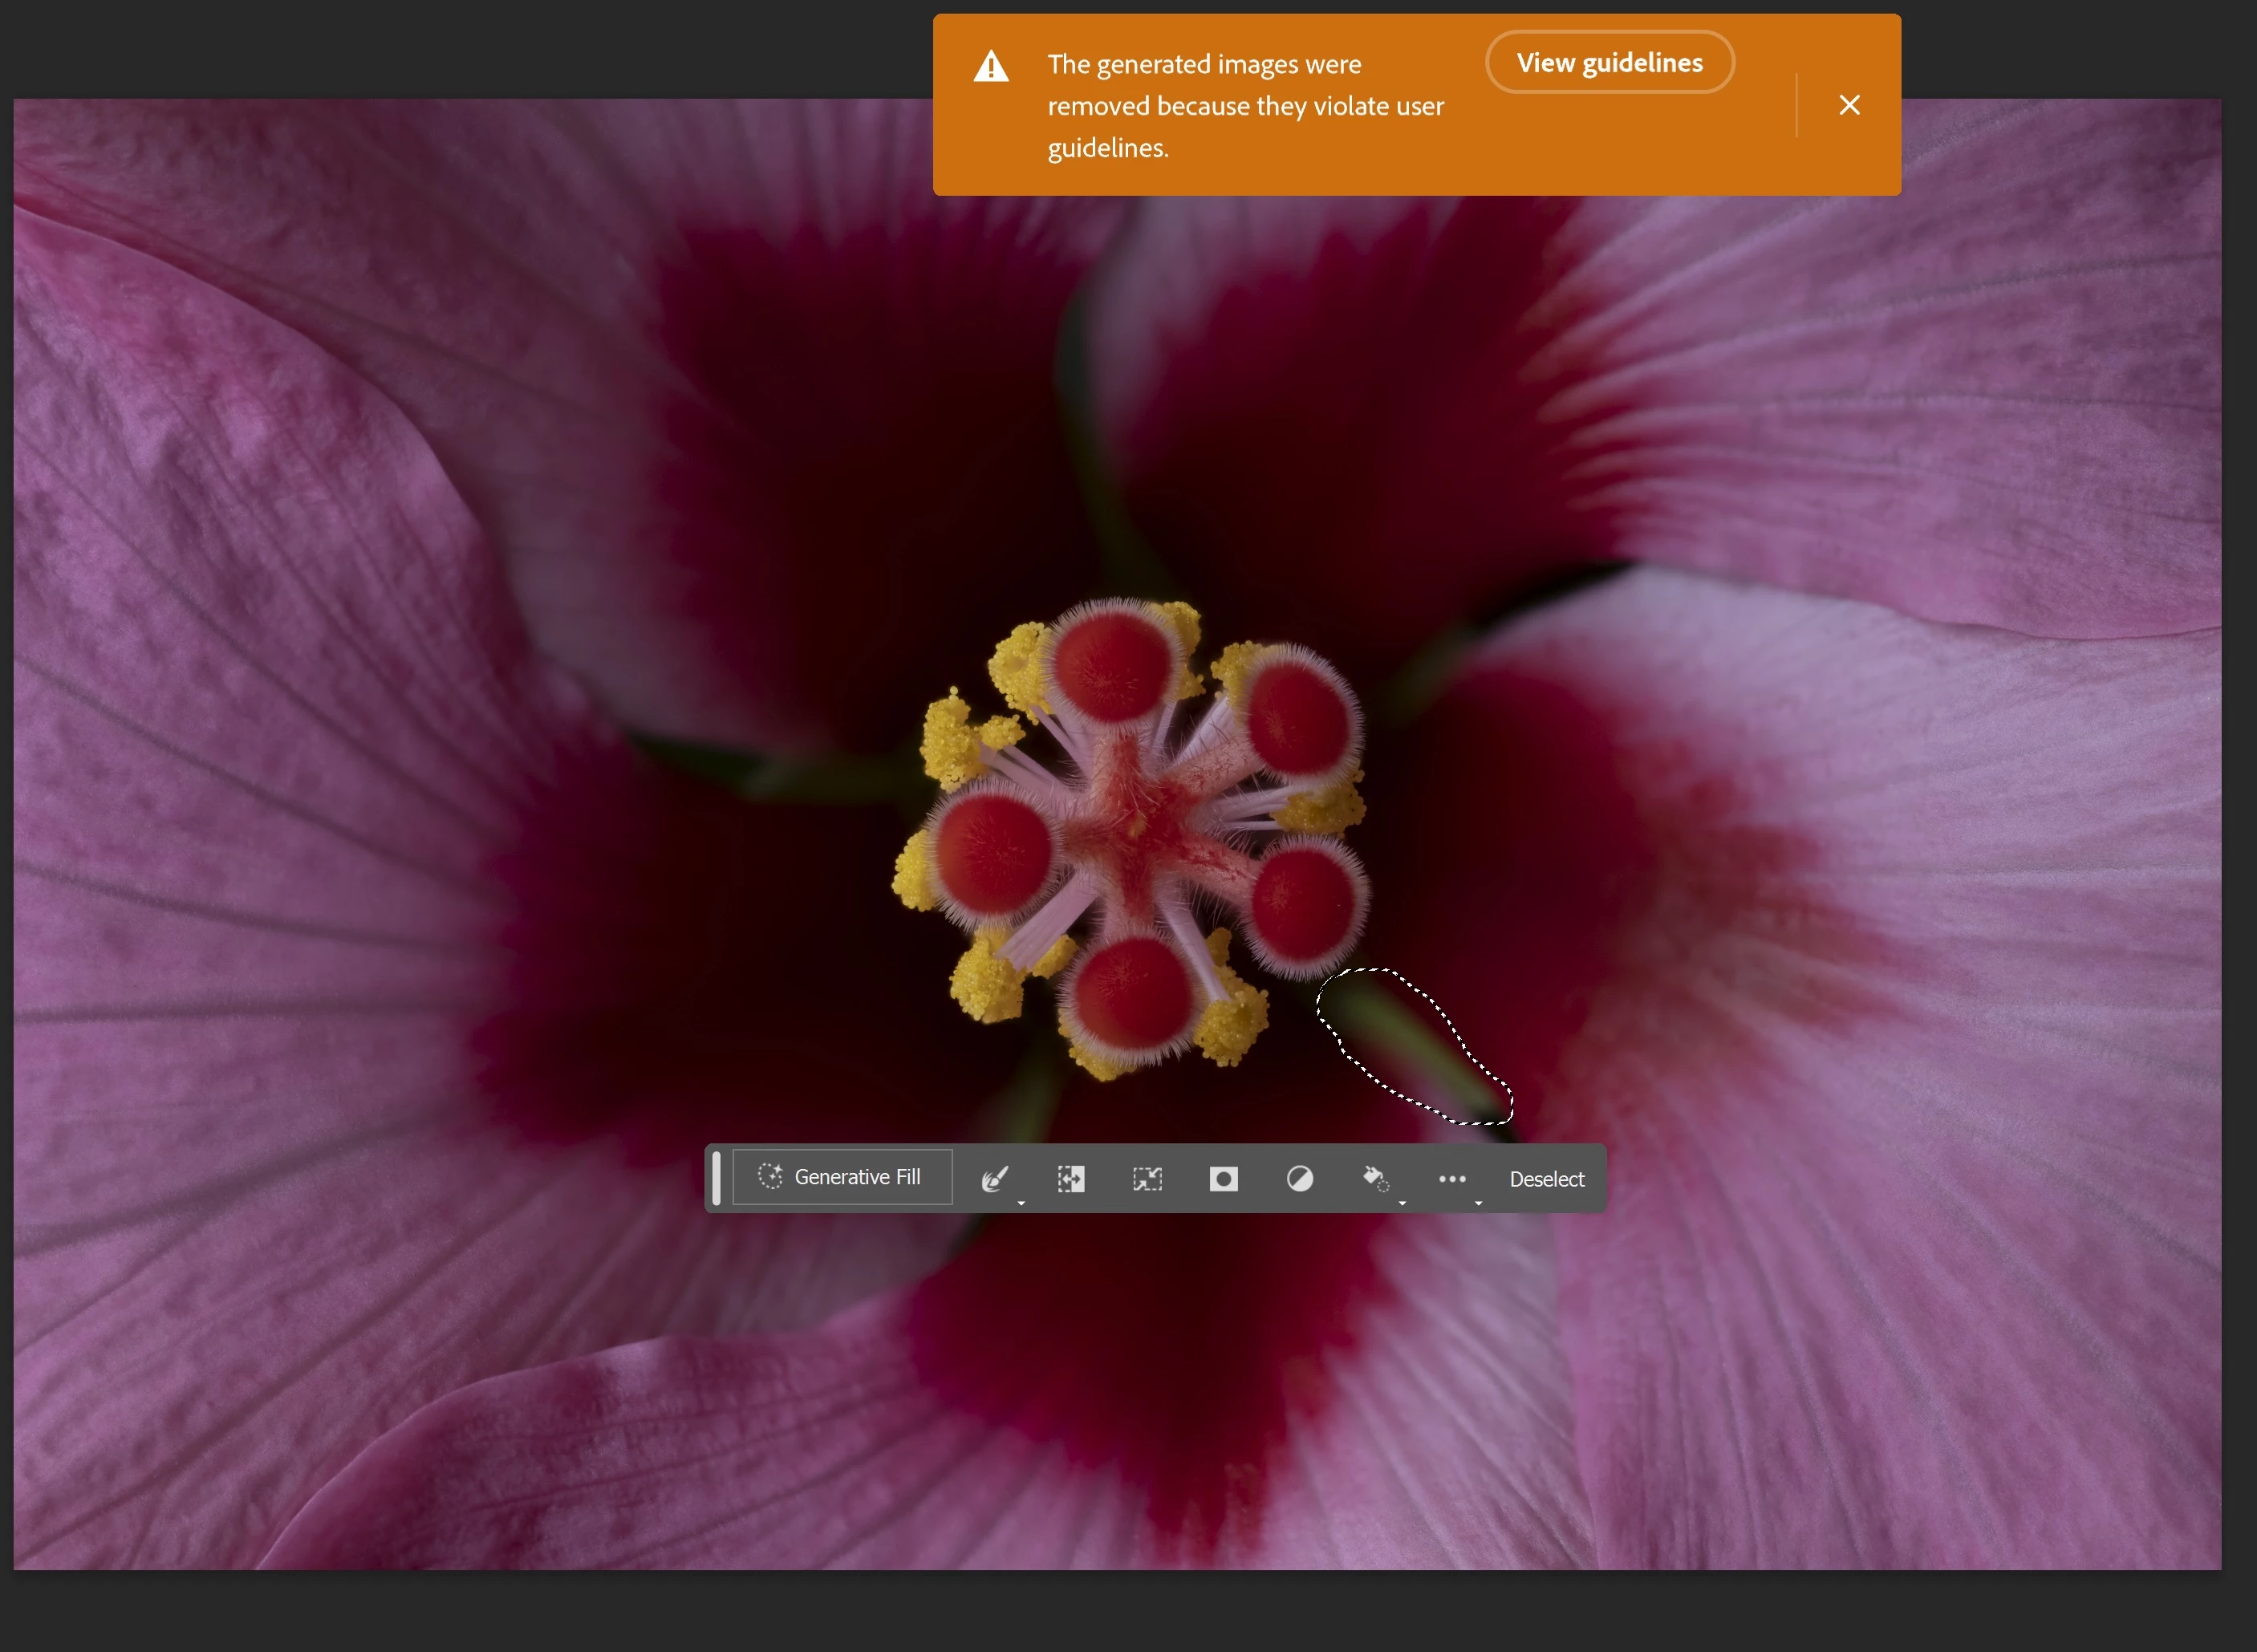
Task: Click the warning triangle icon in notification
Action: (990, 66)
